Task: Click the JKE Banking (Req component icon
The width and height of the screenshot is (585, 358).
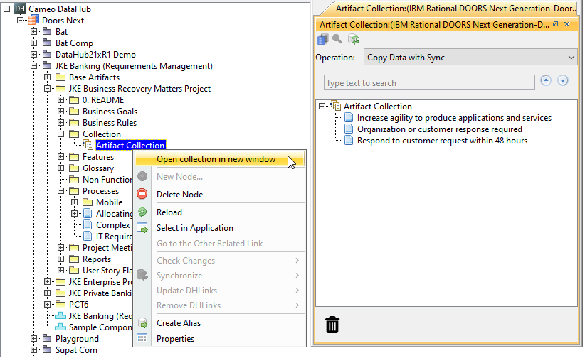Action: pyautogui.click(x=60, y=316)
